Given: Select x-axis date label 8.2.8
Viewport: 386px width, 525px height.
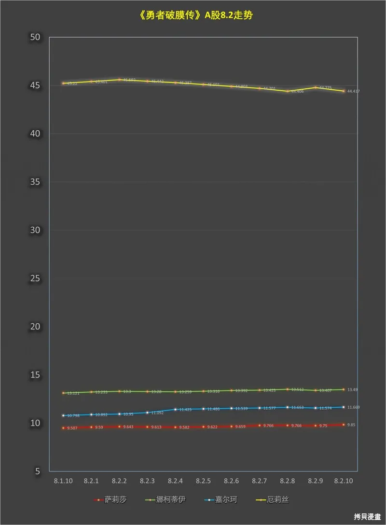Looking at the screenshot, I should tap(287, 481).
